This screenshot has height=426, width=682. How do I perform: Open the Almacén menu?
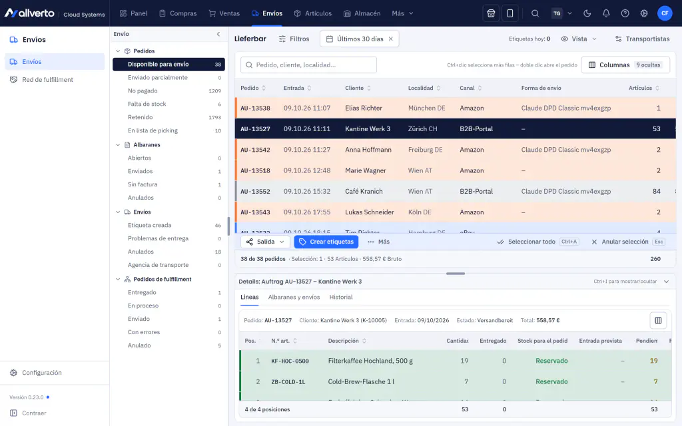[x=362, y=13]
